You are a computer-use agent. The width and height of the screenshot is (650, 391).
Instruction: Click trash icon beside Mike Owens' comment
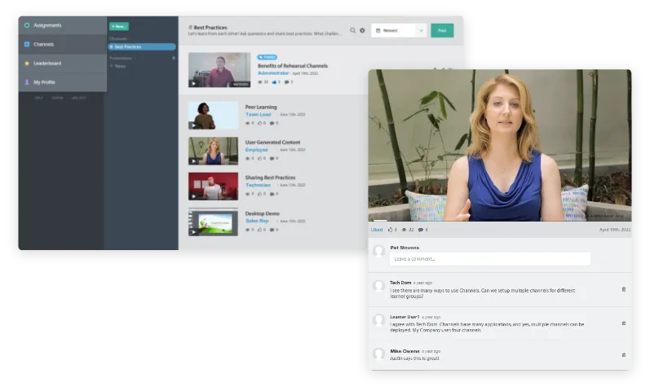(x=624, y=354)
